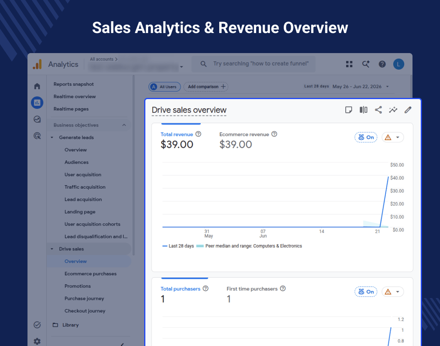Click the Google Analytics logo icon

pos(37,64)
